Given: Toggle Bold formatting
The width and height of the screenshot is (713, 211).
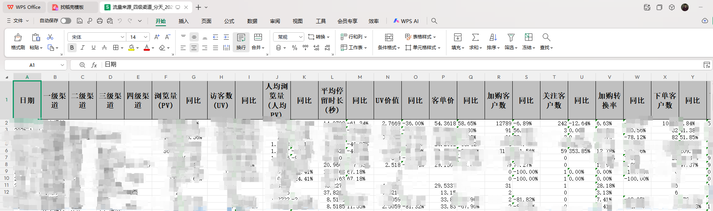Looking at the screenshot, I should click(72, 48).
